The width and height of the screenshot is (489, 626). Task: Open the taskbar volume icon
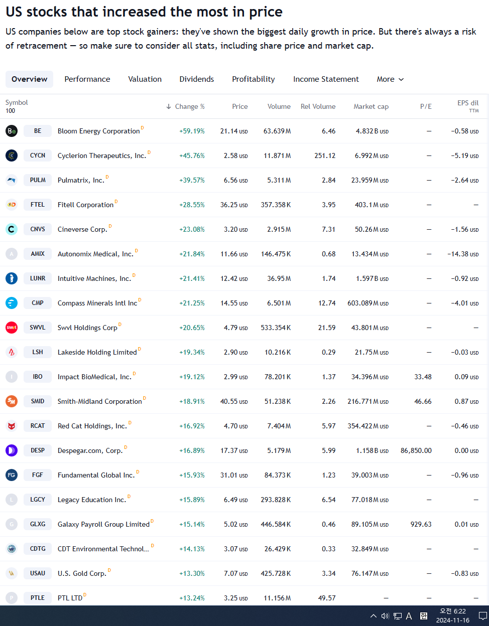(385, 616)
